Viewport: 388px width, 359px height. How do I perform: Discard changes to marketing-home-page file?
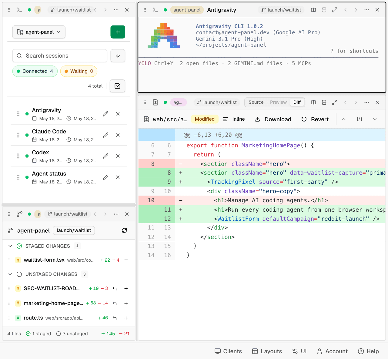tap(115, 303)
